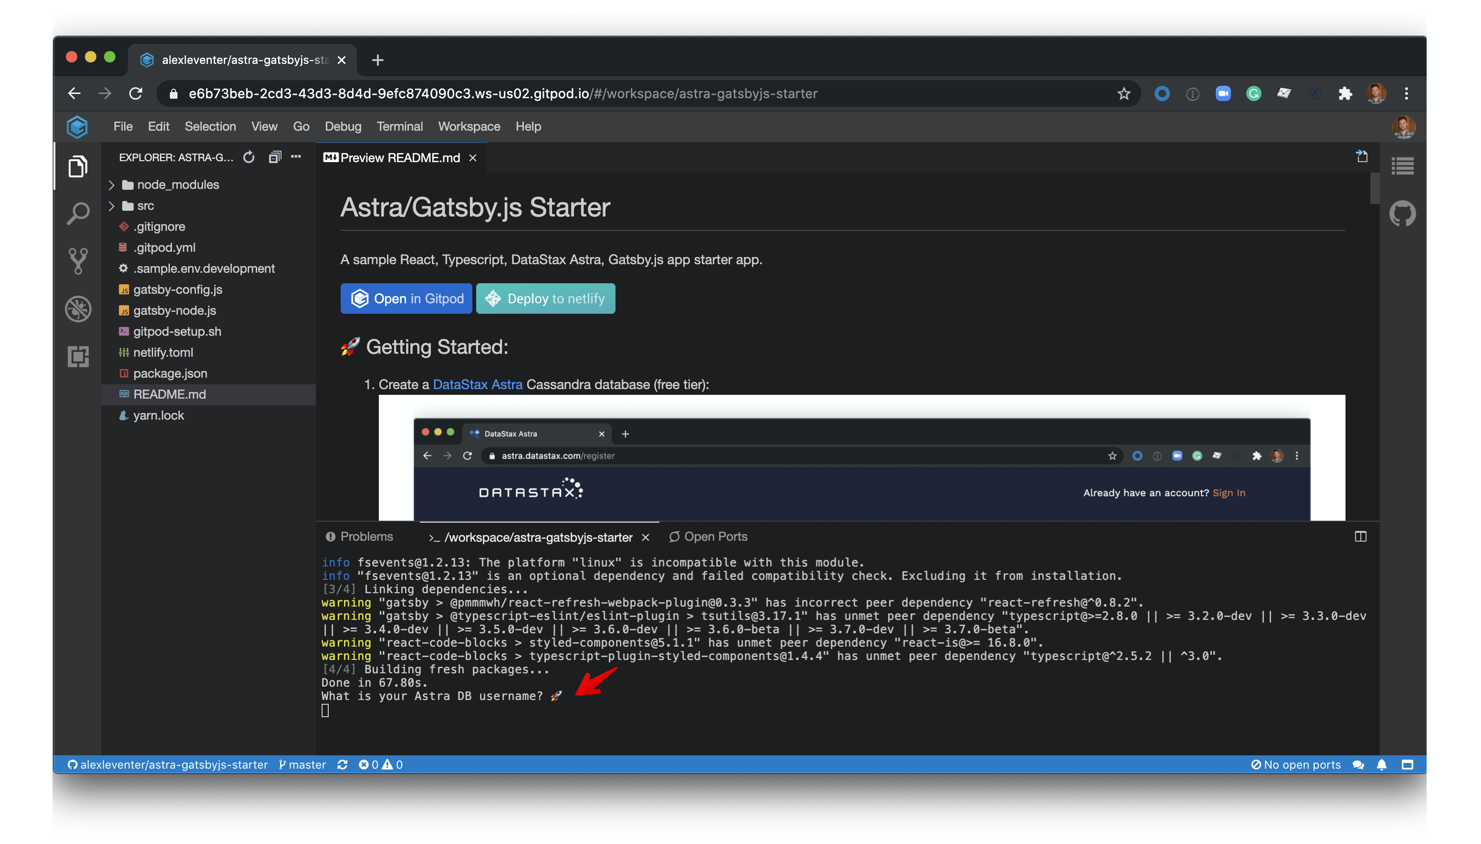The width and height of the screenshot is (1481, 844).
Task: Expand the node_modules folder
Action: pyautogui.click(x=112, y=185)
